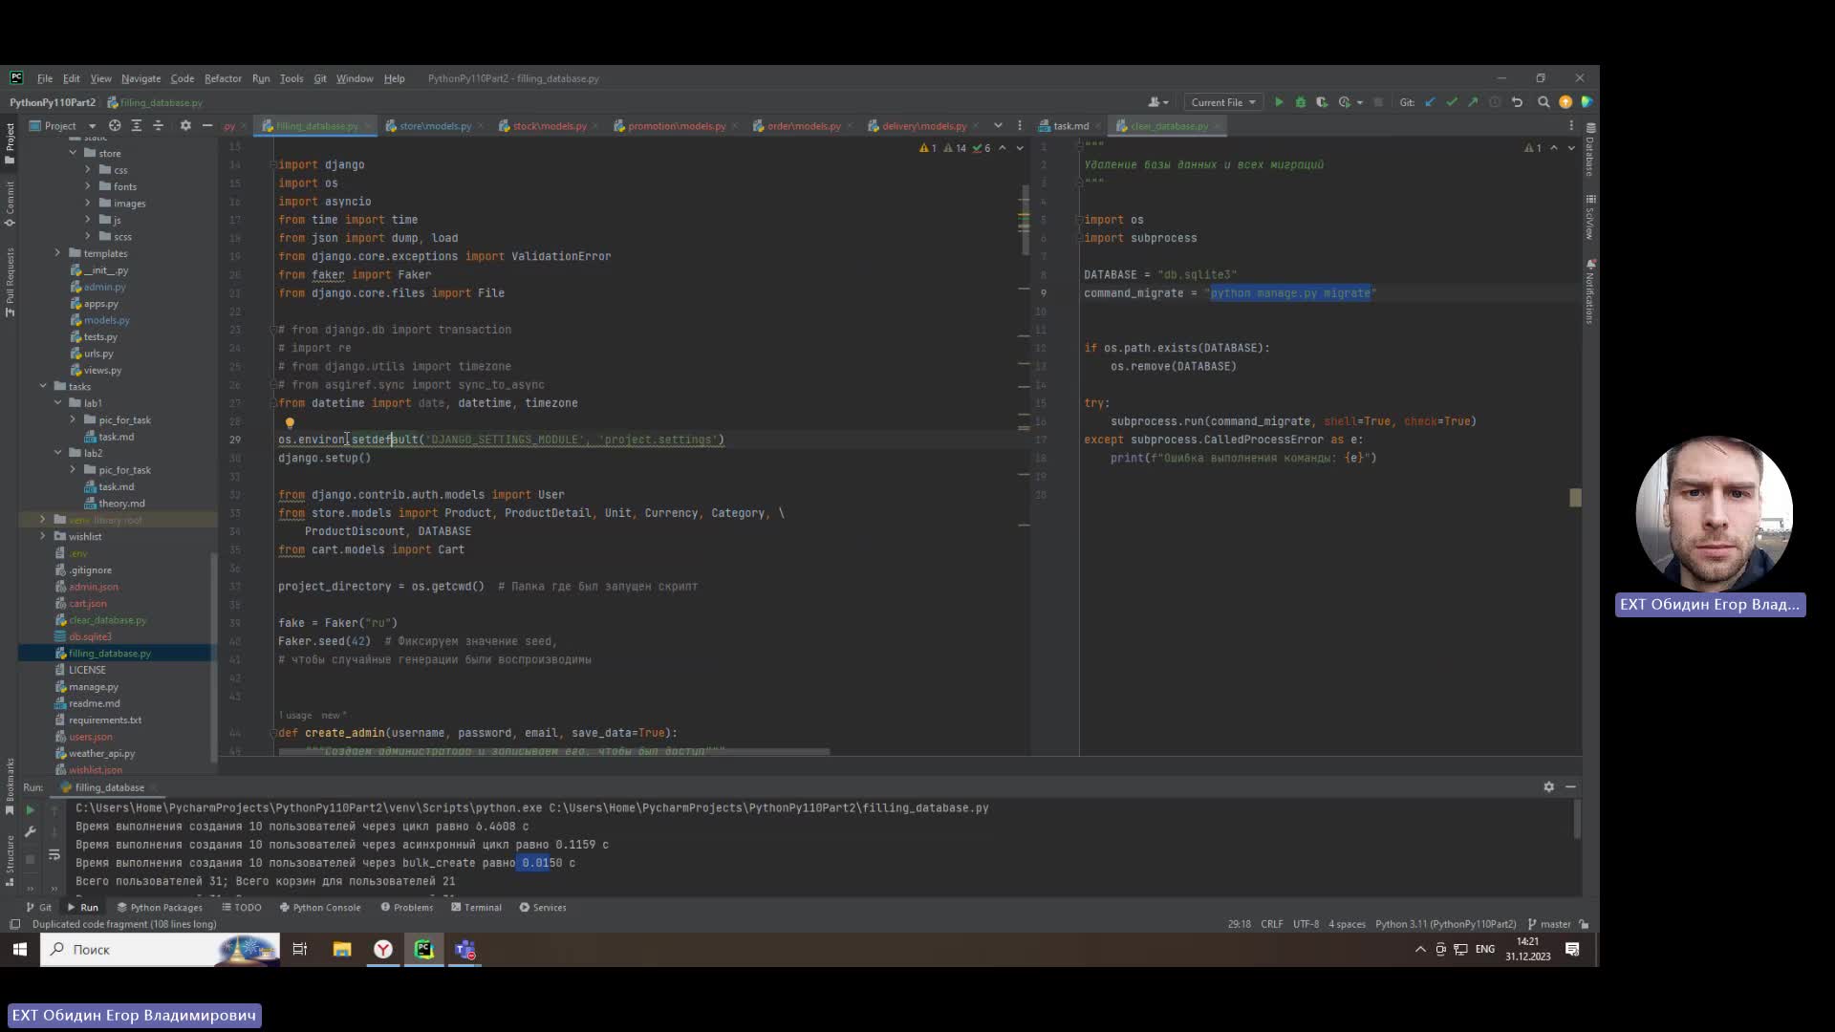Click the rollback undo arrow icon
Image resolution: width=1835 pixels, height=1032 pixels.
tap(1517, 102)
